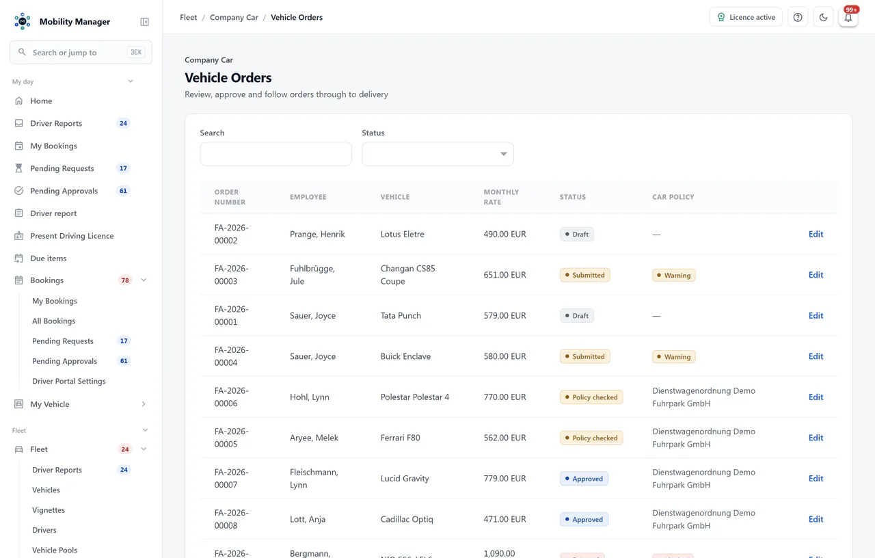Click the Monthly Rate column header
The image size is (875, 558).
(501, 197)
